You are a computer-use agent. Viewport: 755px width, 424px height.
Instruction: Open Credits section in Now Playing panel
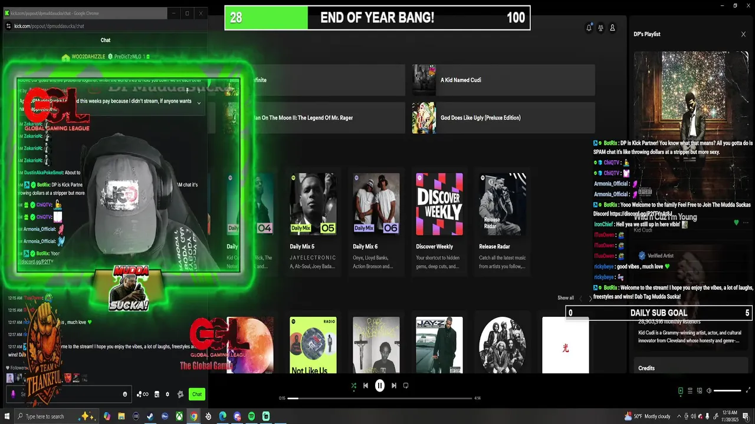(646, 368)
